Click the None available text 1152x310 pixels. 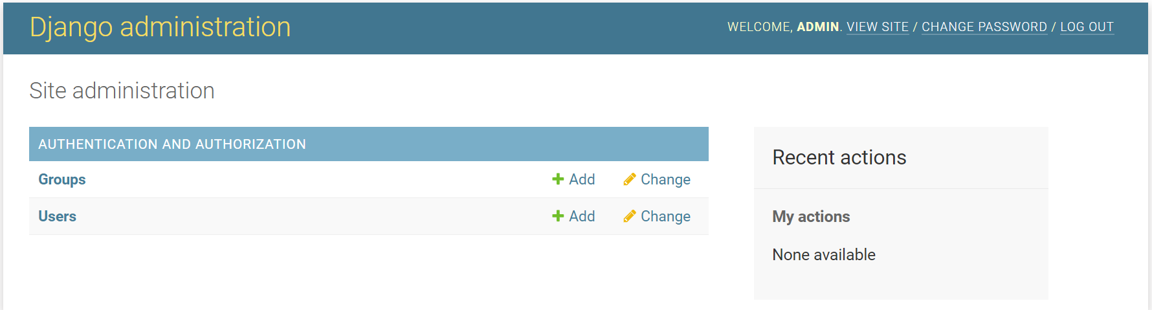click(x=824, y=255)
